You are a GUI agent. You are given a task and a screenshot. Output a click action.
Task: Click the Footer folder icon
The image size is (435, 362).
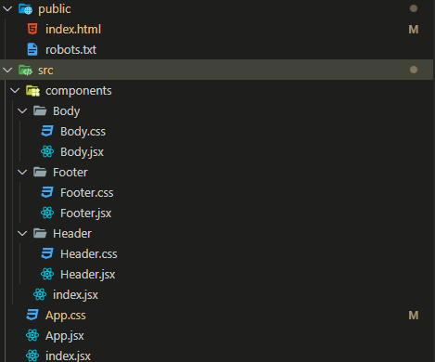coord(40,172)
